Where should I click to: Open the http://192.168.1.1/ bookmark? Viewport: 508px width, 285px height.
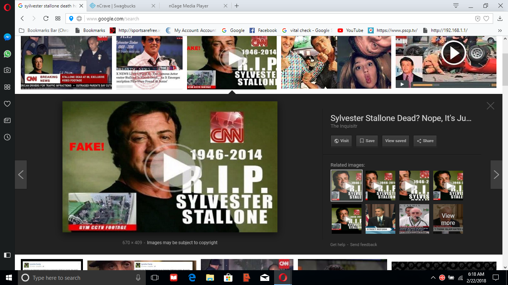tap(445, 30)
